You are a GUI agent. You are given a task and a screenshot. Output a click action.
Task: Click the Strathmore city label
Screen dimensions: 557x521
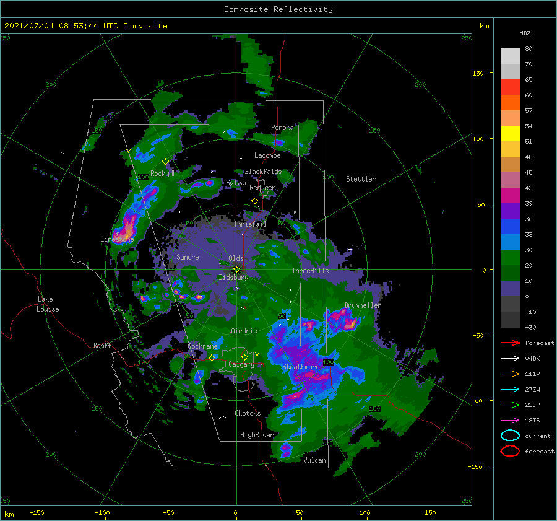[301, 366]
